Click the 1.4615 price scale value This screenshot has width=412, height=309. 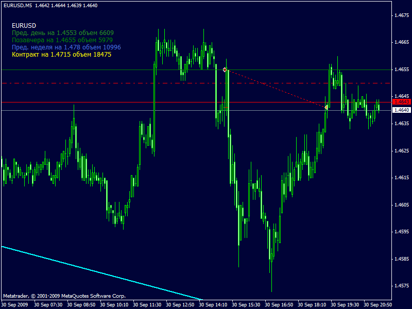click(x=402, y=178)
